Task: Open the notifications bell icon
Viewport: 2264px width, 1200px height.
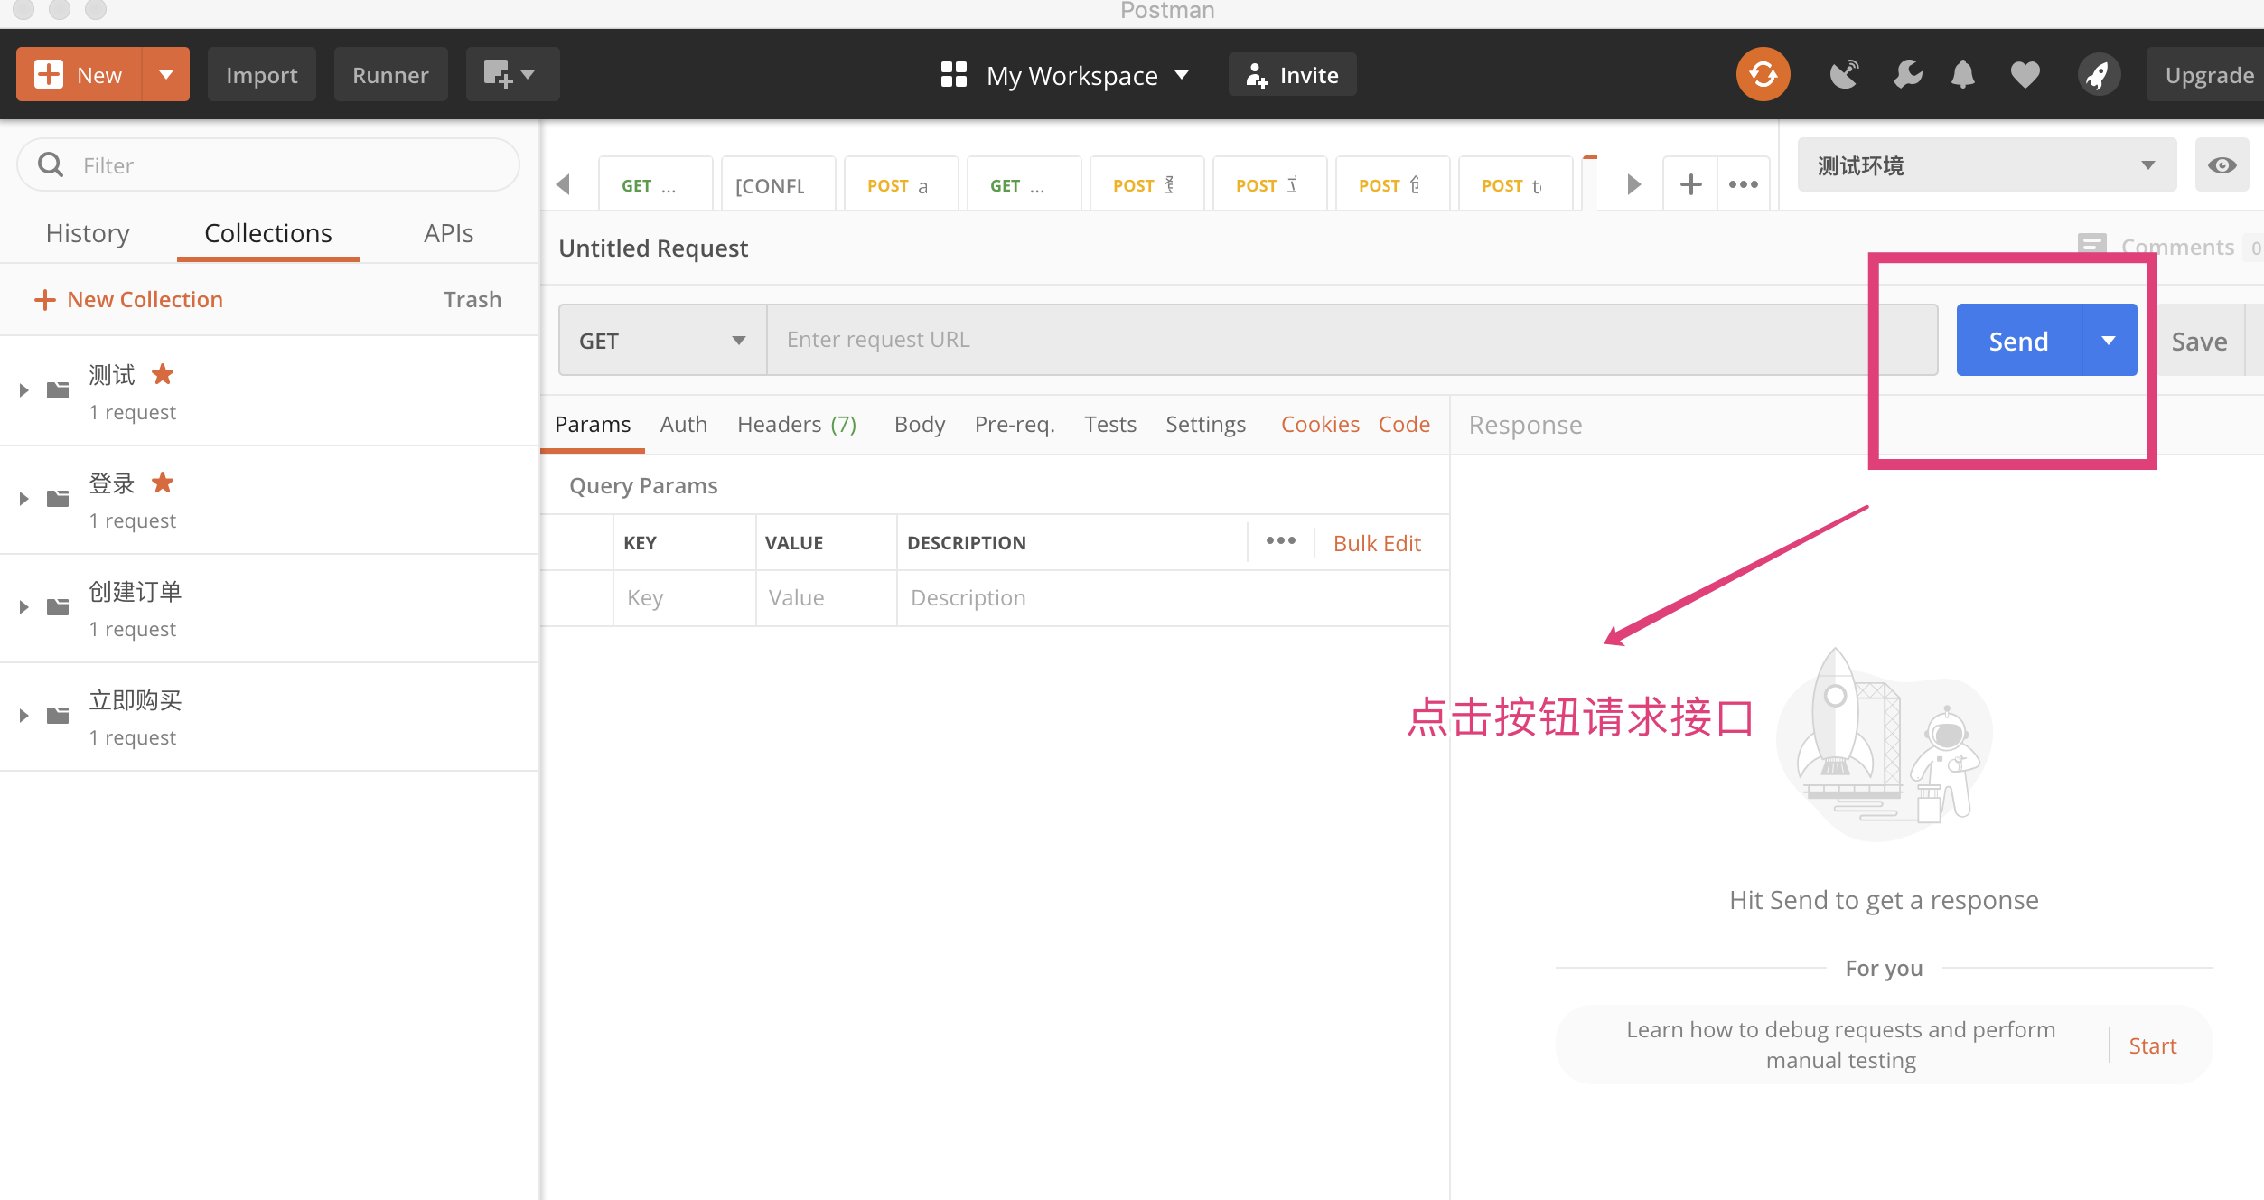Action: pos(1962,74)
